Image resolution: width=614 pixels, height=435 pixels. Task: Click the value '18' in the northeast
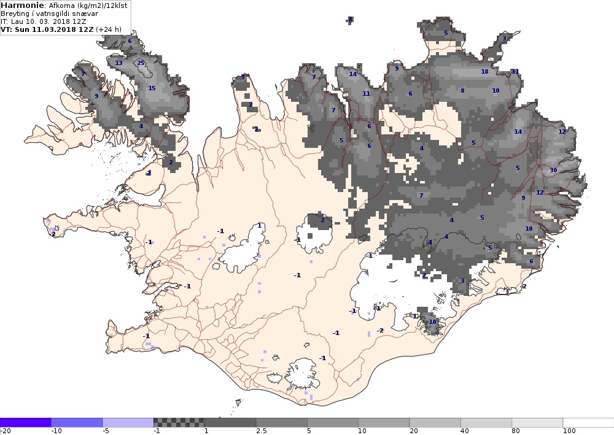pyautogui.click(x=485, y=72)
